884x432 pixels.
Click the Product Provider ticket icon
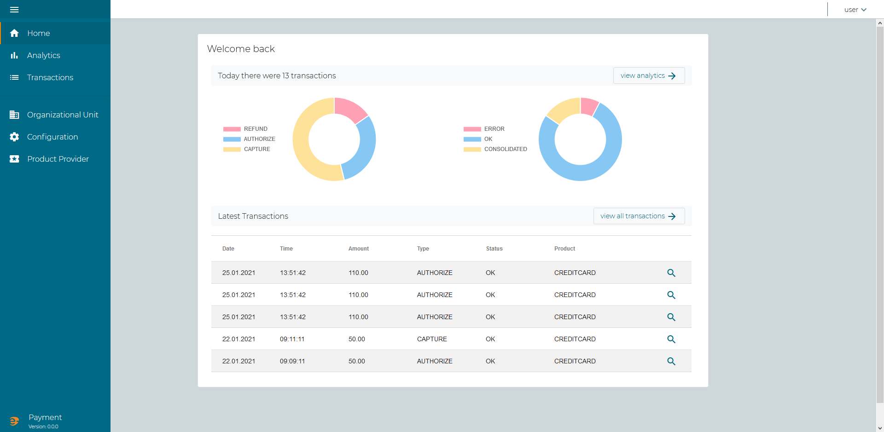(x=14, y=159)
